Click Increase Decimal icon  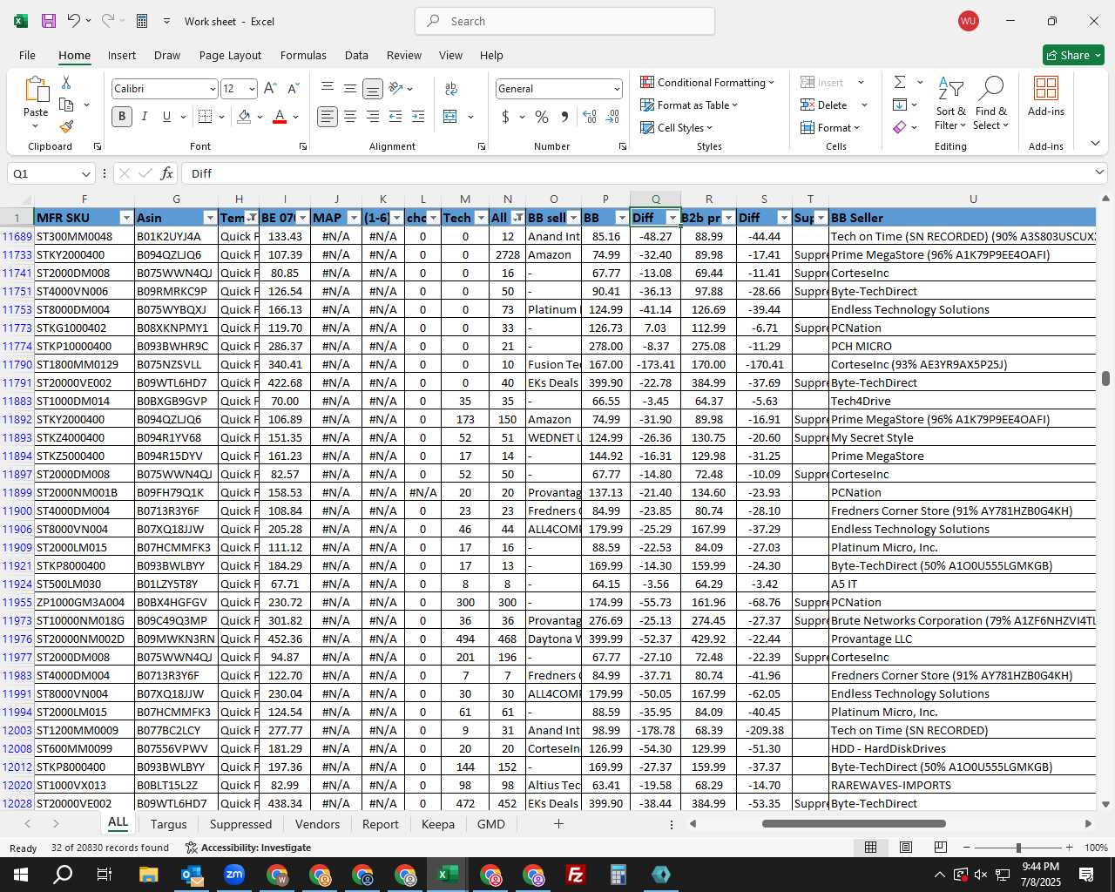[590, 117]
